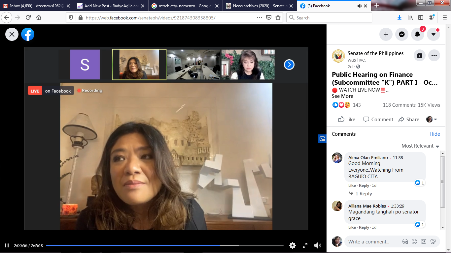Like the Senate video post
This screenshot has width=451, height=253.
[x=347, y=120]
